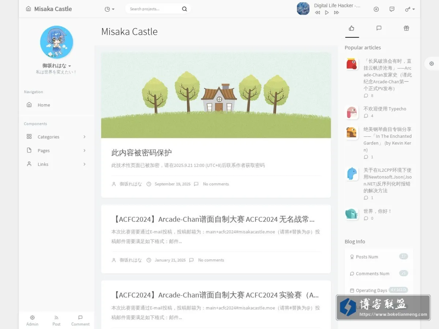Click the Categories grid icon
Image resolution: width=439 pixels, height=329 pixels.
coord(29,136)
